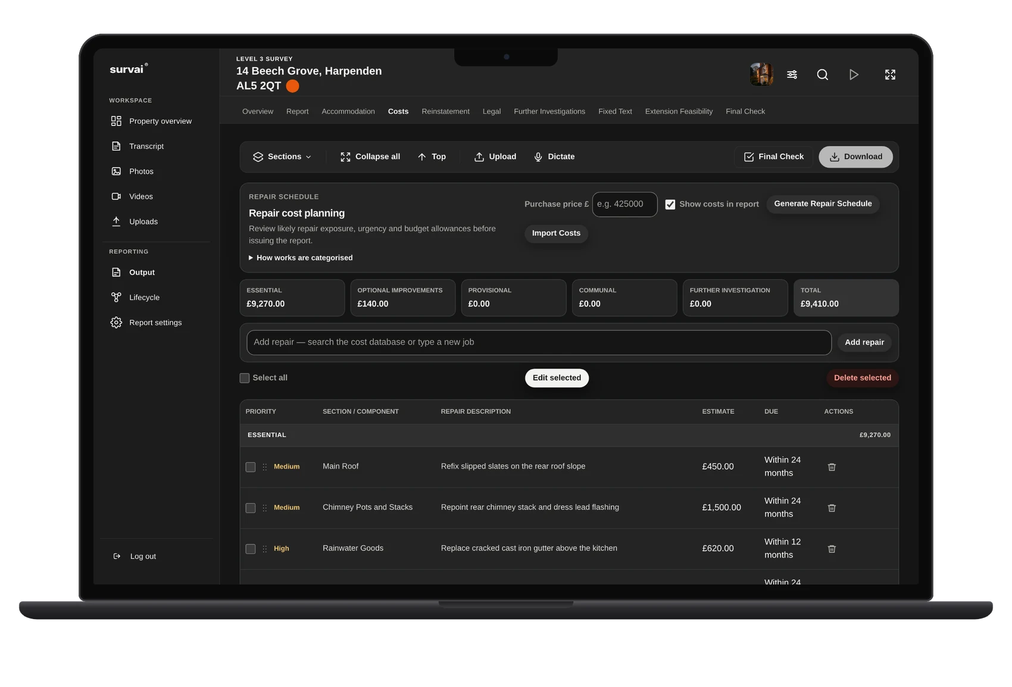
Task: Click the Download button
Action: click(855, 157)
